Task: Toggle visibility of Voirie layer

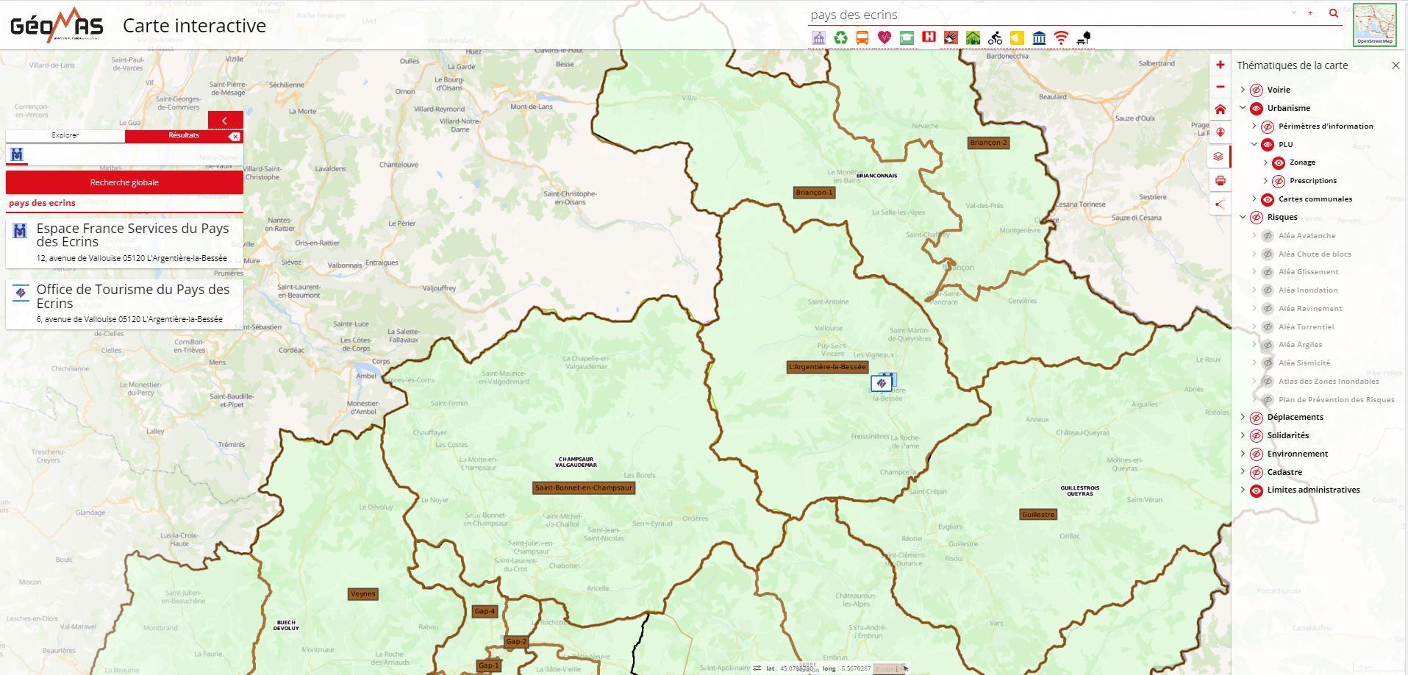Action: [x=1257, y=90]
